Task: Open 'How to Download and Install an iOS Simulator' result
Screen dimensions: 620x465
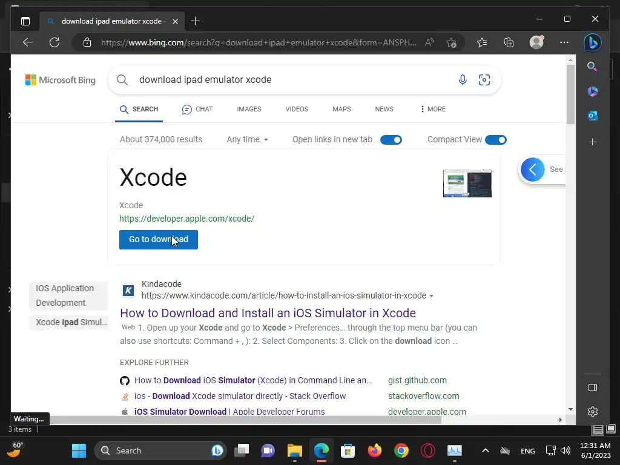Action: [268, 313]
